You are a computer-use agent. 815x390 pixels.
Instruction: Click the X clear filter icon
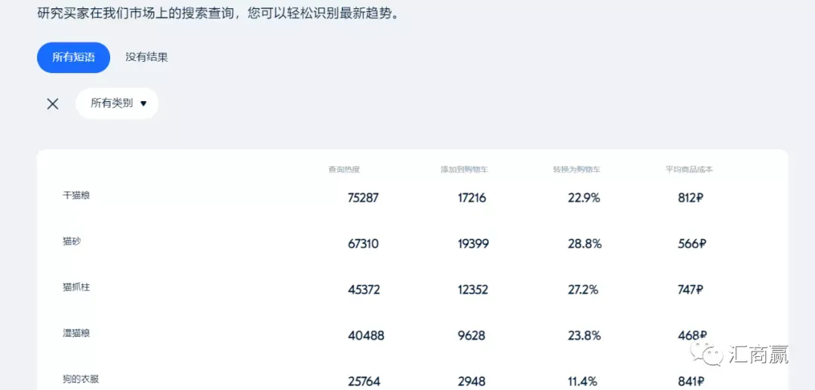[x=53, y=104]
